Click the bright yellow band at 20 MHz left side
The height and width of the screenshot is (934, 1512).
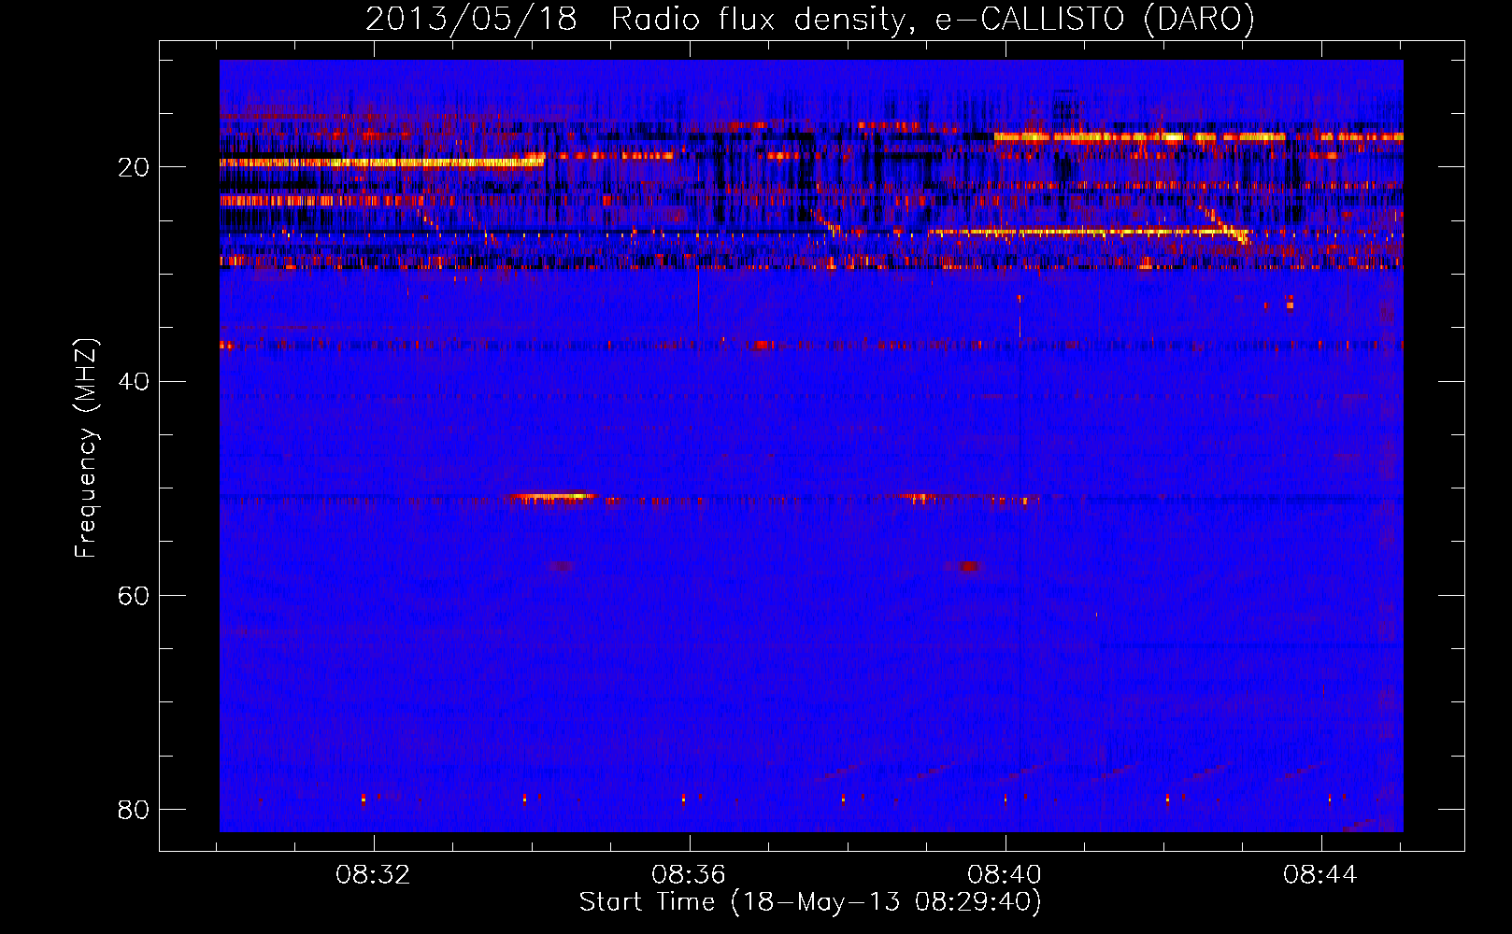(381, 163)
